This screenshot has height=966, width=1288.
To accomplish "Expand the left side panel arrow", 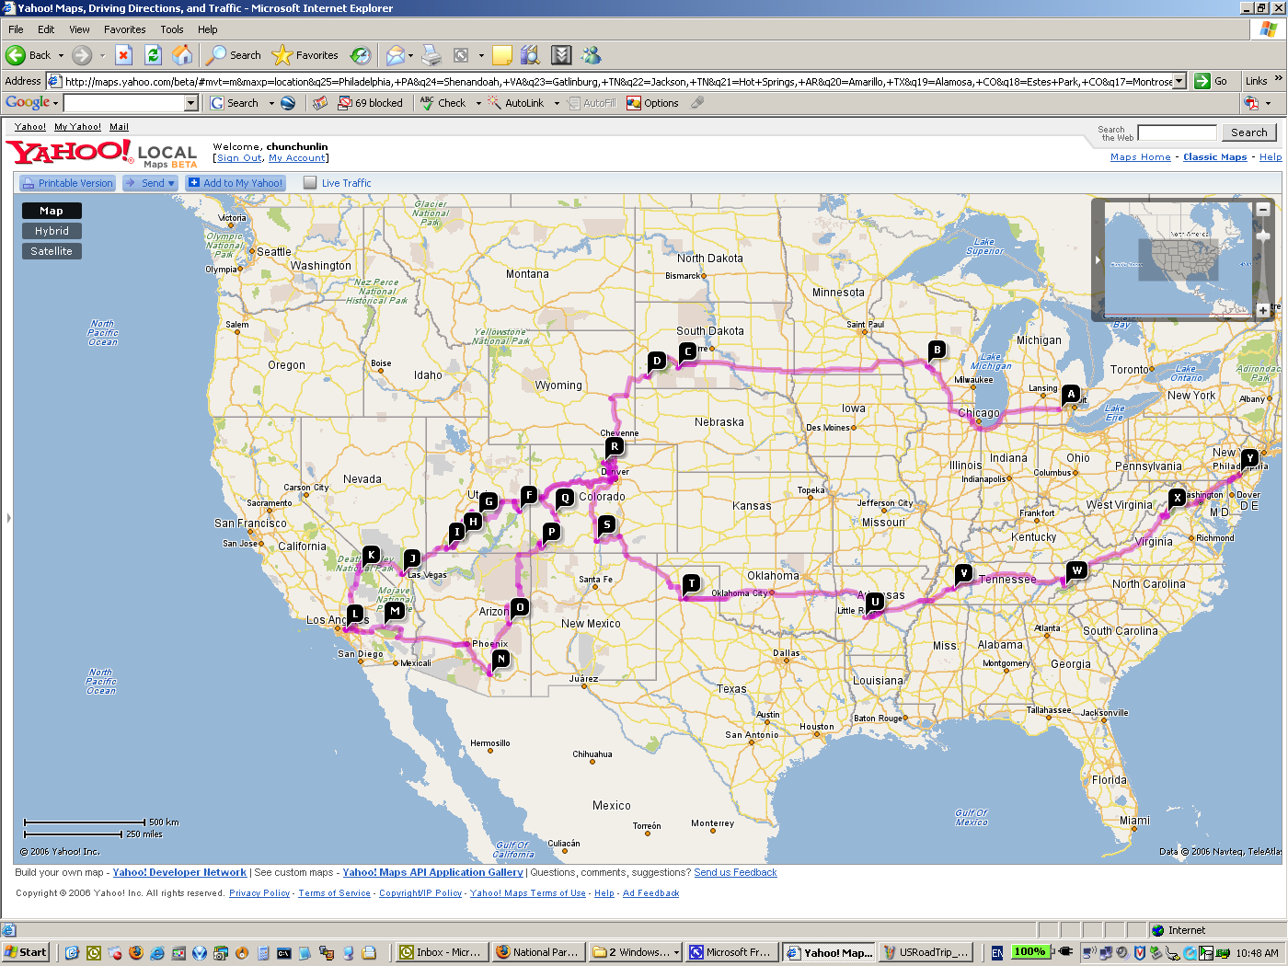I will (x=8, y=518).
